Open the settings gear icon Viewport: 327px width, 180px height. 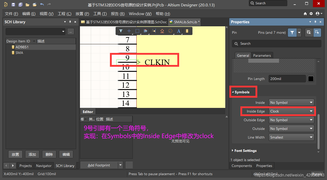[x=311, y=14]
